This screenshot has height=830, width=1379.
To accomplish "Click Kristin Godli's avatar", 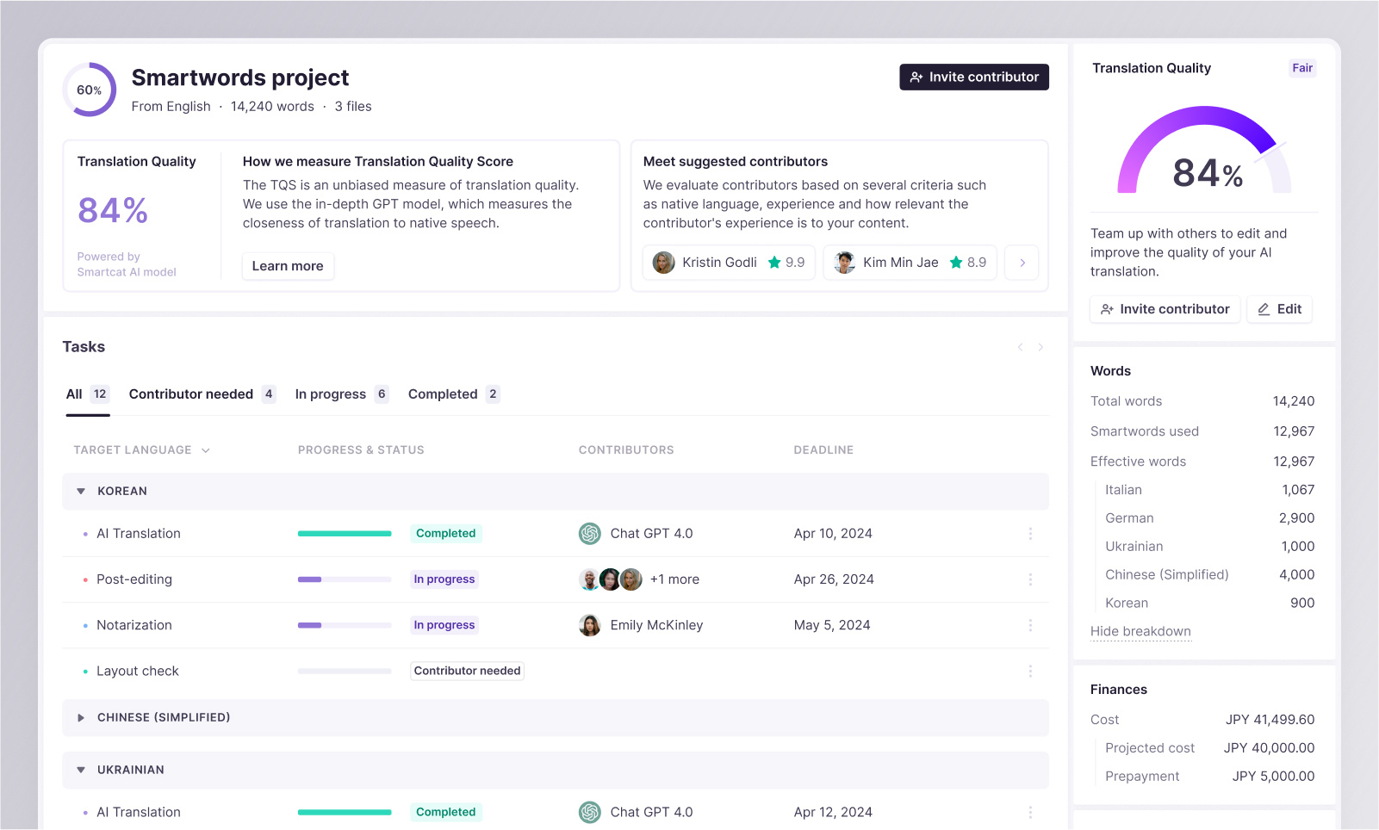I will (663, 262).
